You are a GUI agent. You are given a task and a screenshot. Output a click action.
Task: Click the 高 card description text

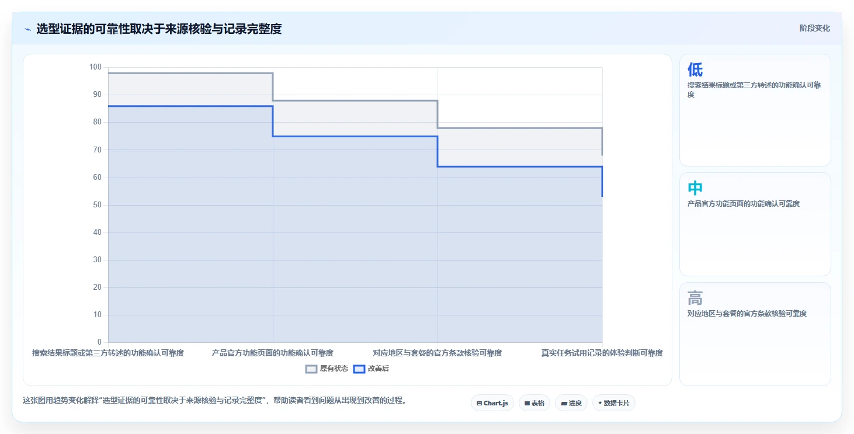click(x=747, y=314)
